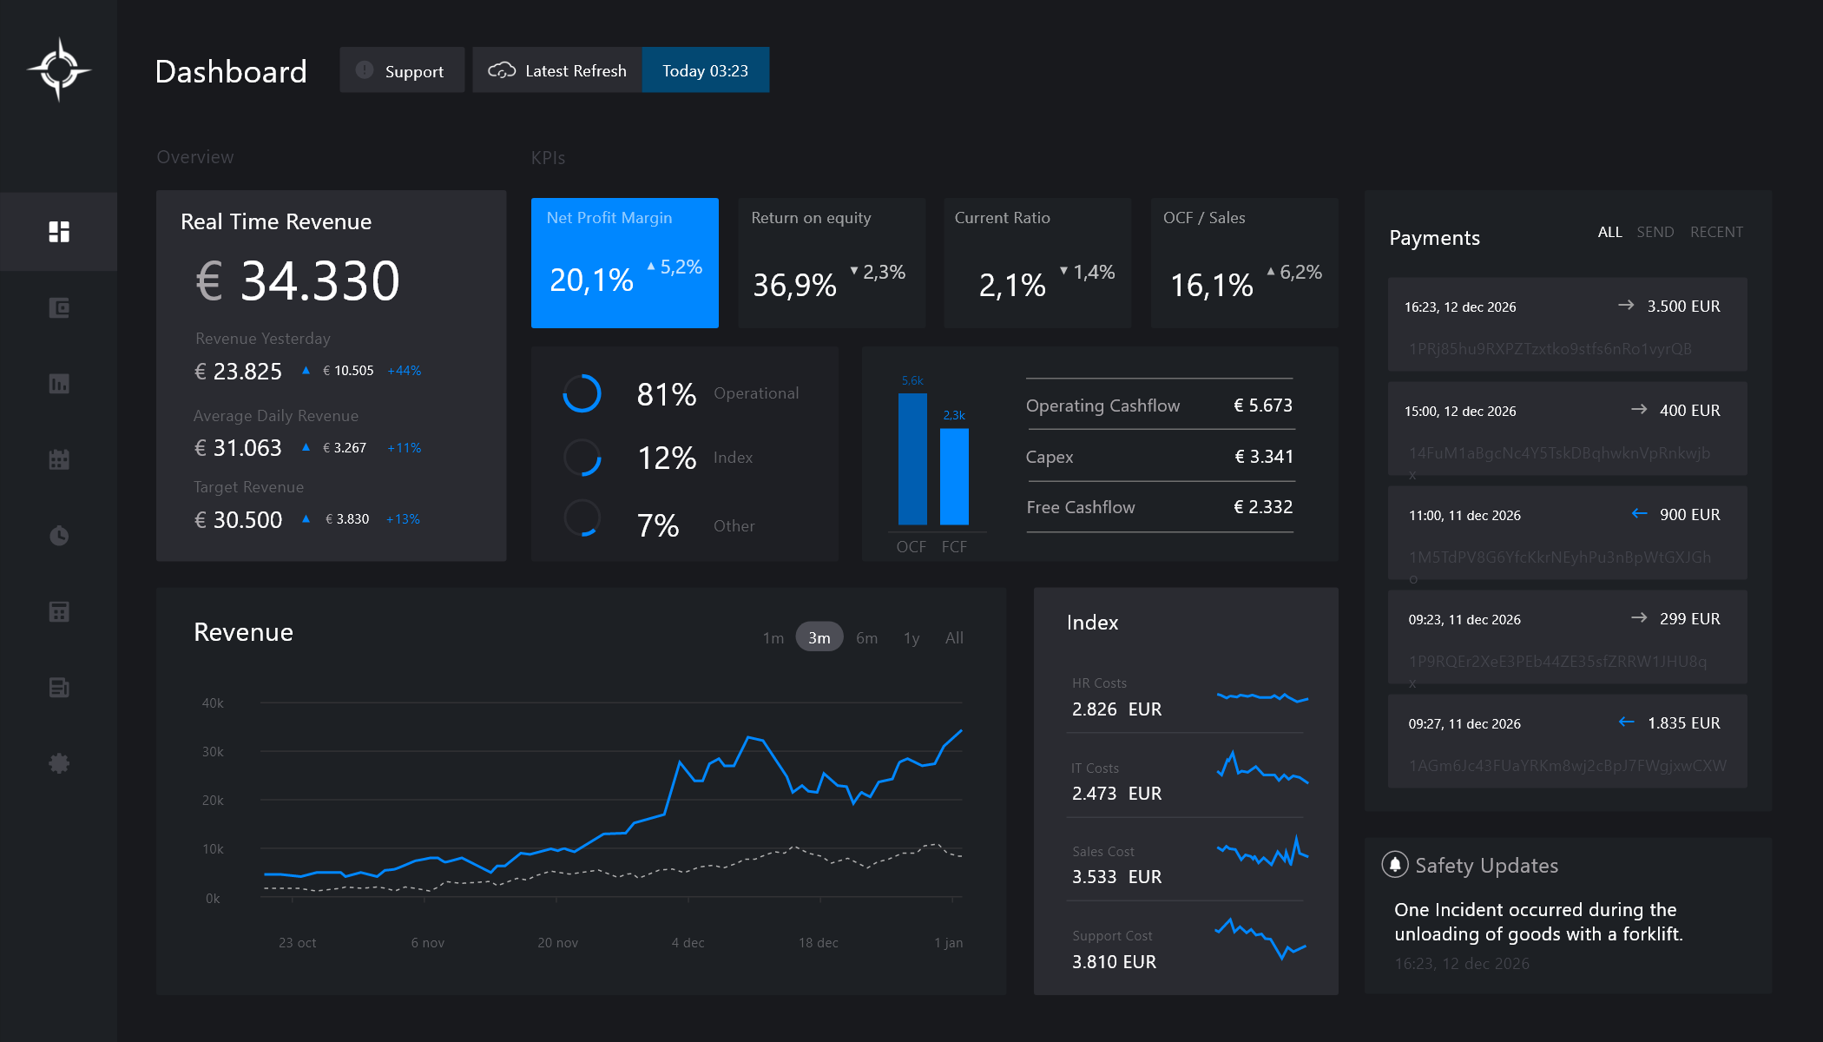
Task: Open the reports document icon in the sidebar
Action: pyautogui.click(x=58, y=687)
